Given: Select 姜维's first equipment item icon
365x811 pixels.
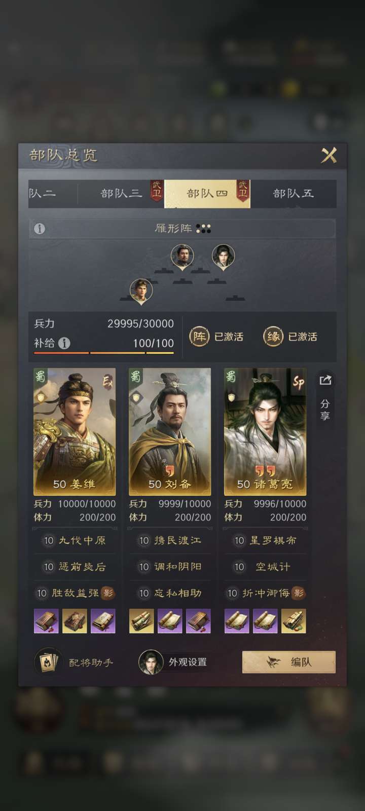Looking at the screenshot, I should 46,621.
